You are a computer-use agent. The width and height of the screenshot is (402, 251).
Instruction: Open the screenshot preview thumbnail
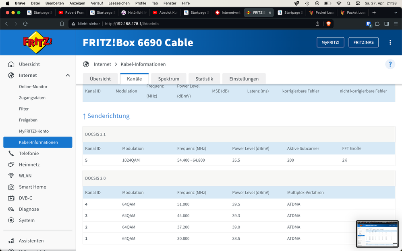tap(377, 234)
